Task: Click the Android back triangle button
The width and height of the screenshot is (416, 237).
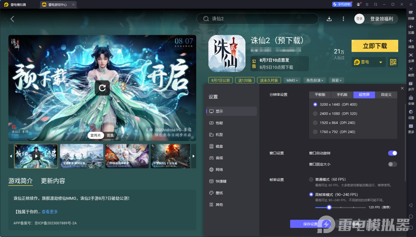Action: point(411,205)
